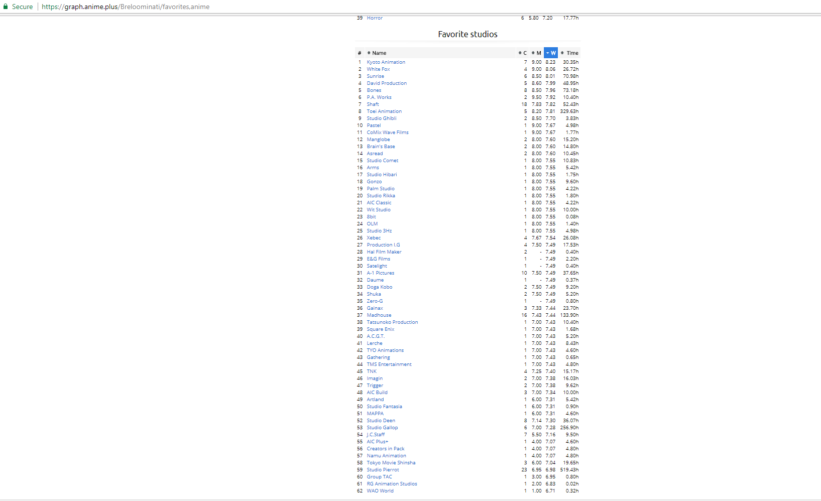Open Studio Gallop link

tap(382, 428)
